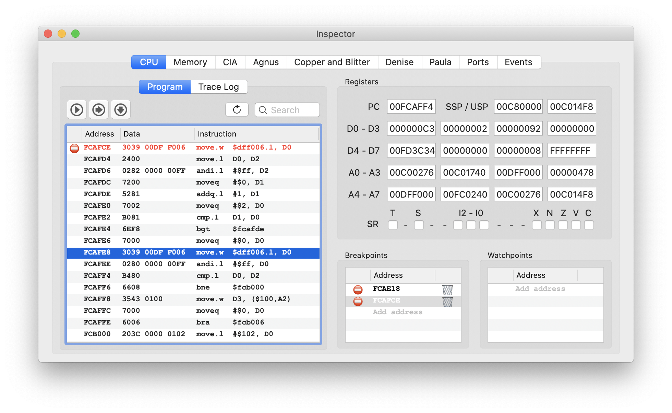Click the Search input field
The image size is (672, 413).
click(x=287, y=110)
